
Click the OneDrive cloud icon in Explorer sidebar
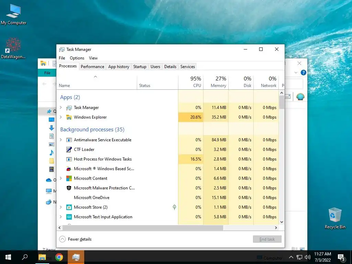tap(49, 180)
